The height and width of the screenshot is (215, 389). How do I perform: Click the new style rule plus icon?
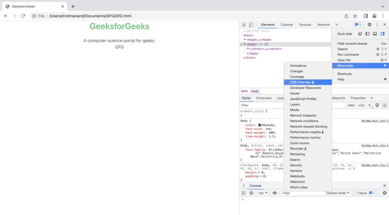(370, 105)
